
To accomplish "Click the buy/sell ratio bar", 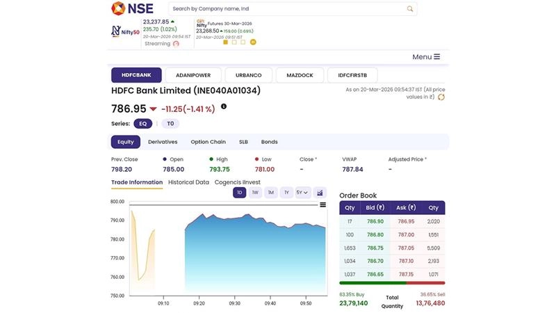I will [x=392, y=283].
